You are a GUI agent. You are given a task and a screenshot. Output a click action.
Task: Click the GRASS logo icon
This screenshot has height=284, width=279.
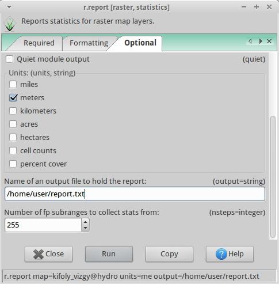[x=10, y=24]
